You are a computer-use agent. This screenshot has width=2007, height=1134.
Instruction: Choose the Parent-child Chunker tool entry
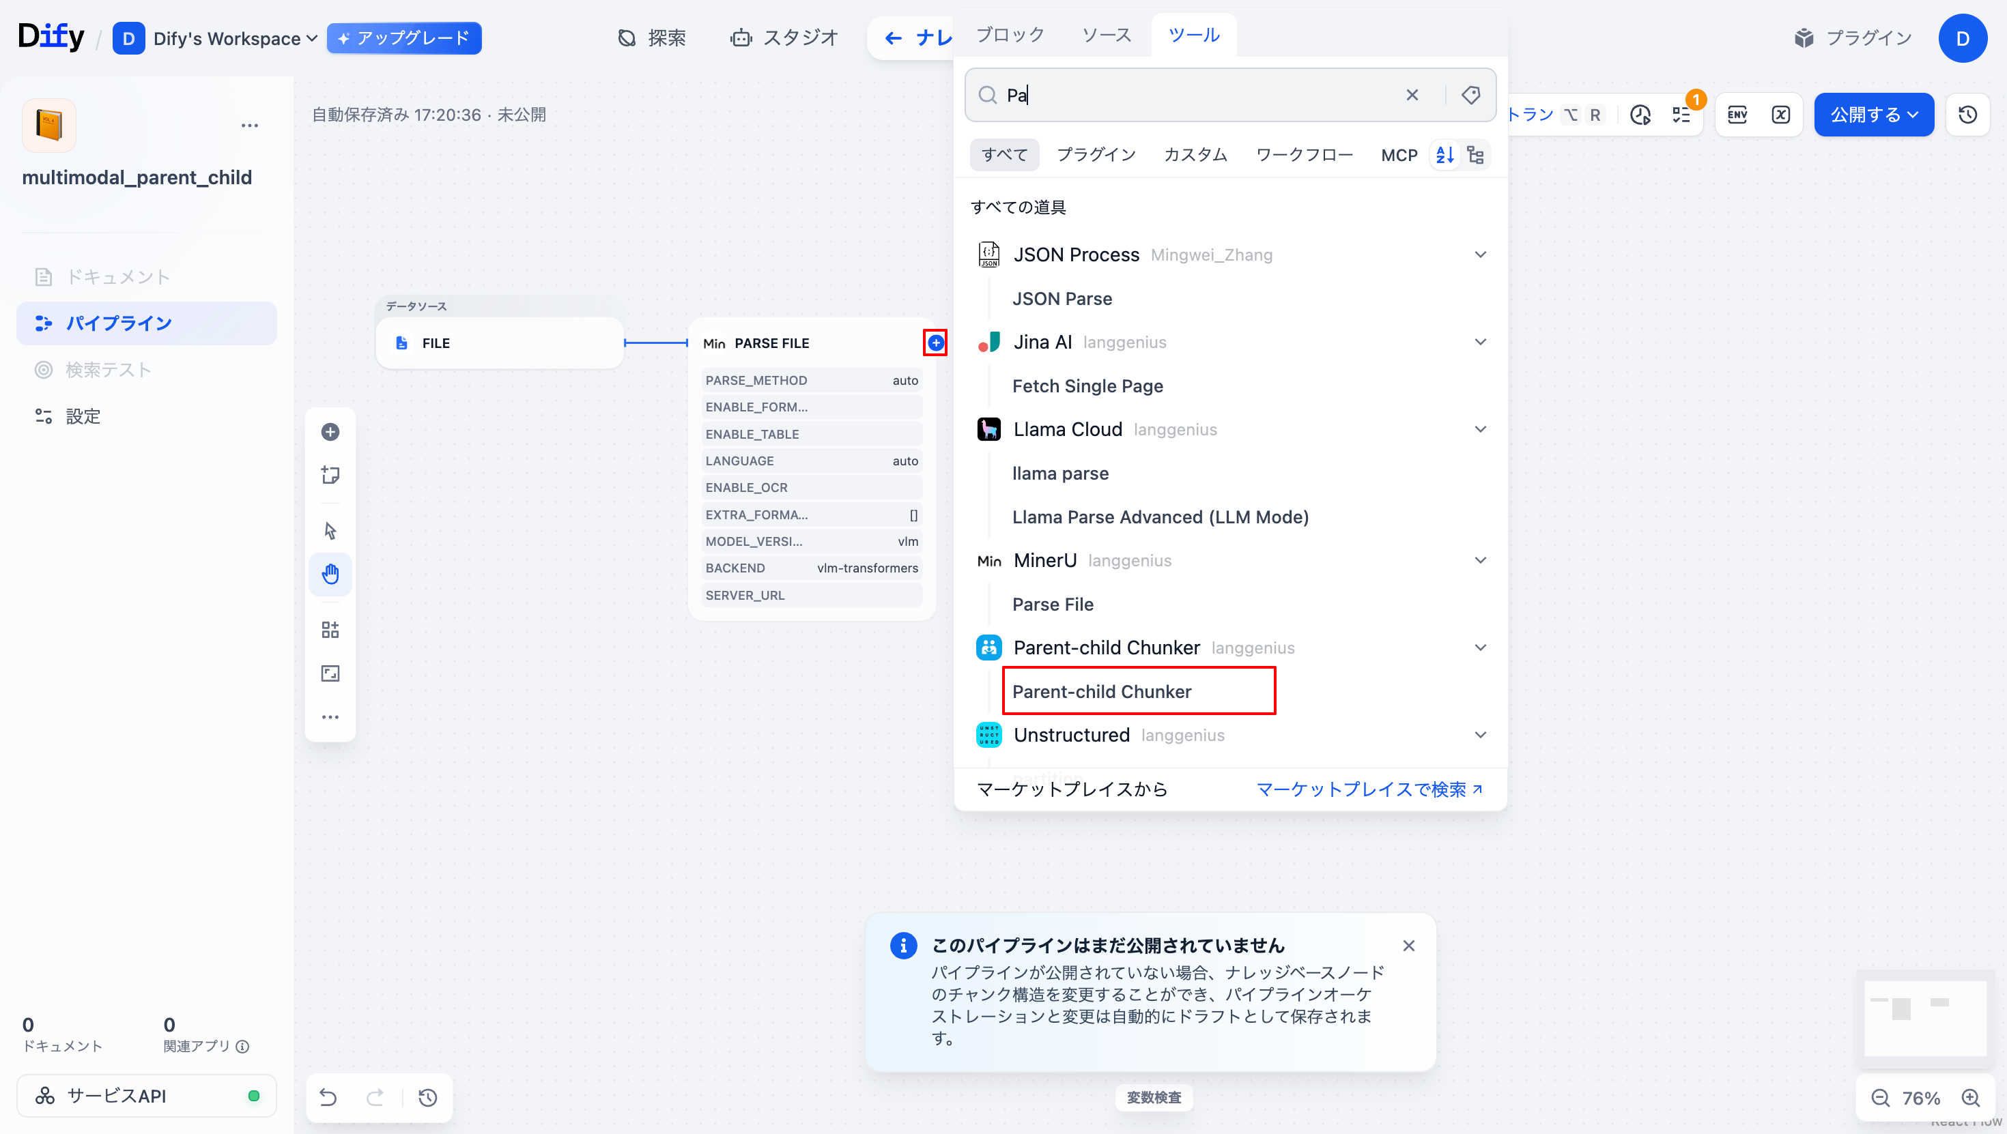(1101, 692)
